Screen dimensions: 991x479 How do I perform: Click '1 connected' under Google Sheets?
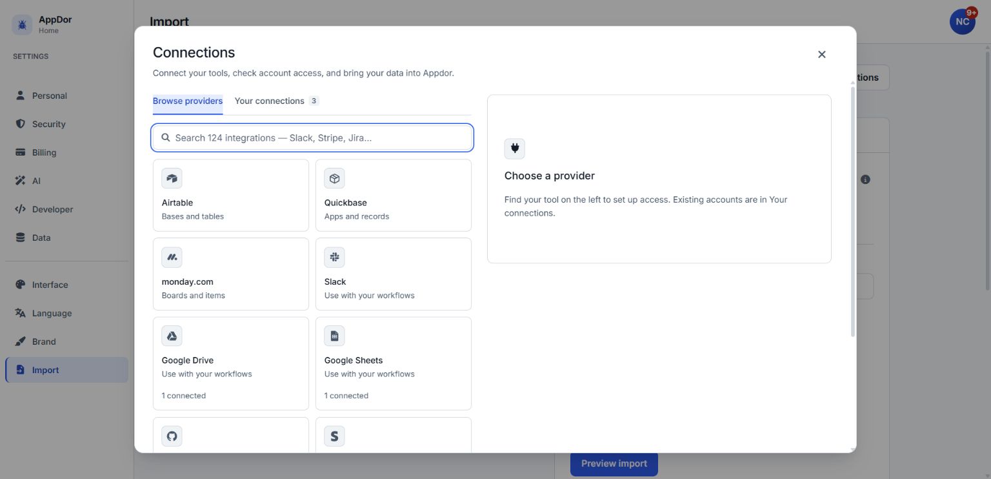346,396
